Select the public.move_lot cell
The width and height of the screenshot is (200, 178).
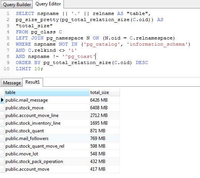point(47,154)
